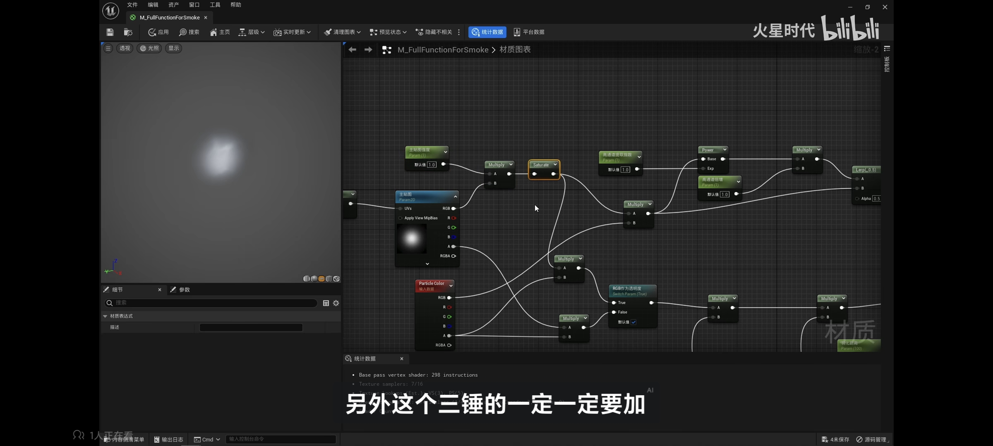
Task: Click the 主贴图 texture preview thumbnail
Action: (x=411, y=238)
